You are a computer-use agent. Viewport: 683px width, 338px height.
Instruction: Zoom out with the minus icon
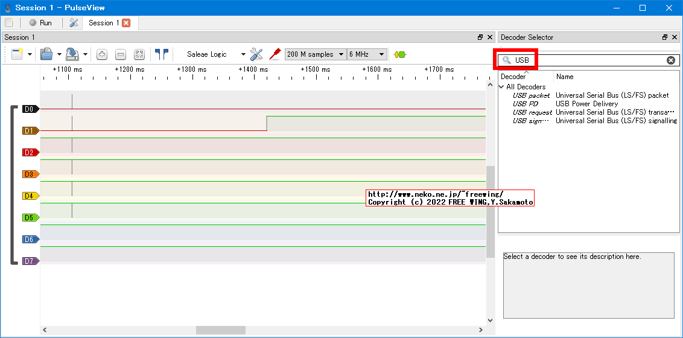121,54
